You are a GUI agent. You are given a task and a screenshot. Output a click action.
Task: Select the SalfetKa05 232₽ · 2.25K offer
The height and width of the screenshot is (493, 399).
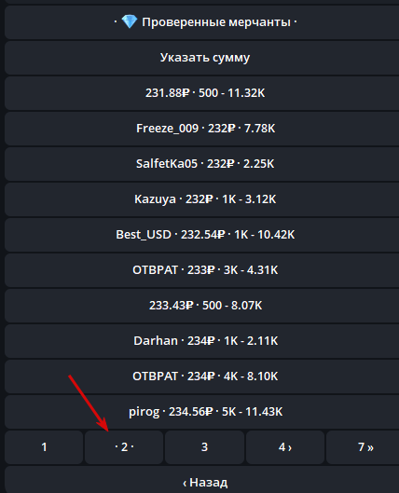click(x=202, y=164)
